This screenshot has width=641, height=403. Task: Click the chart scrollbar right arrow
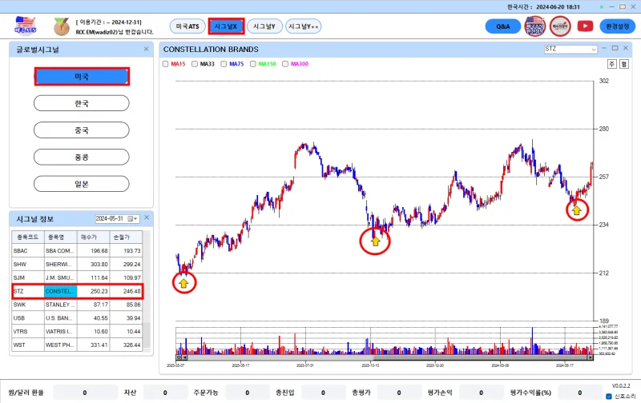[591, 357]
